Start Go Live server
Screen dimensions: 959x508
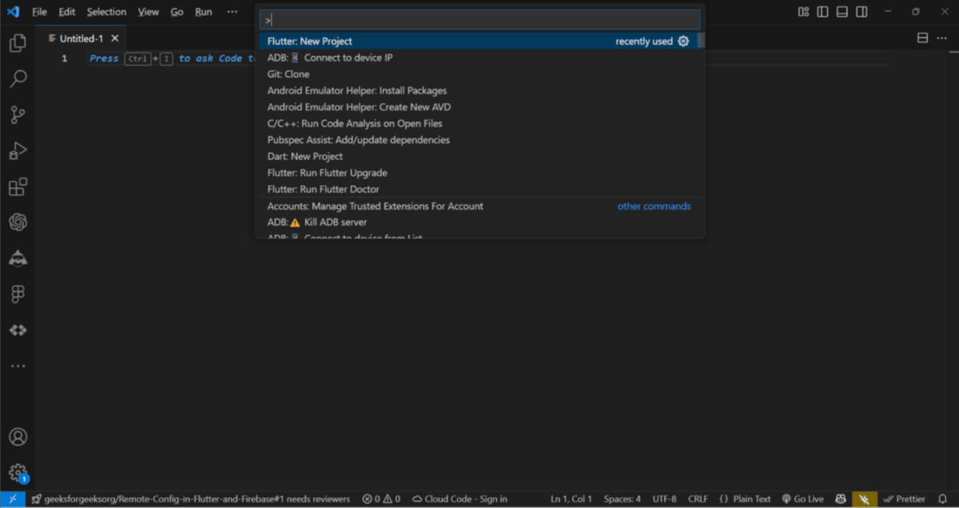tap(802, 499)
